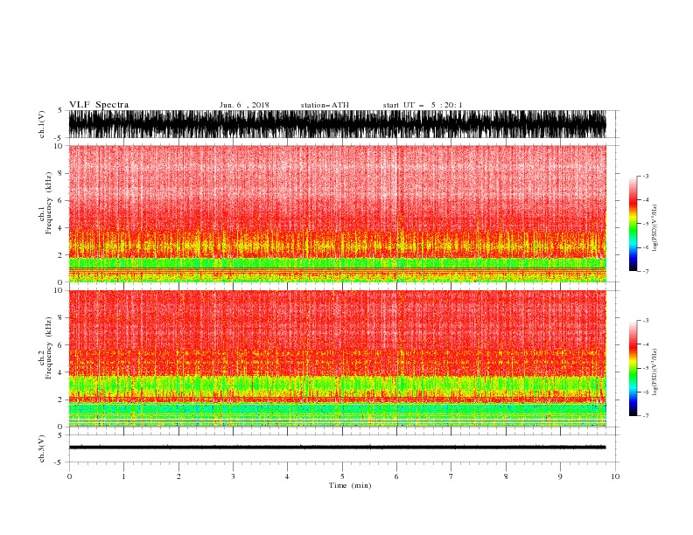Click time axis tick label "9"

tap(560, 476)
